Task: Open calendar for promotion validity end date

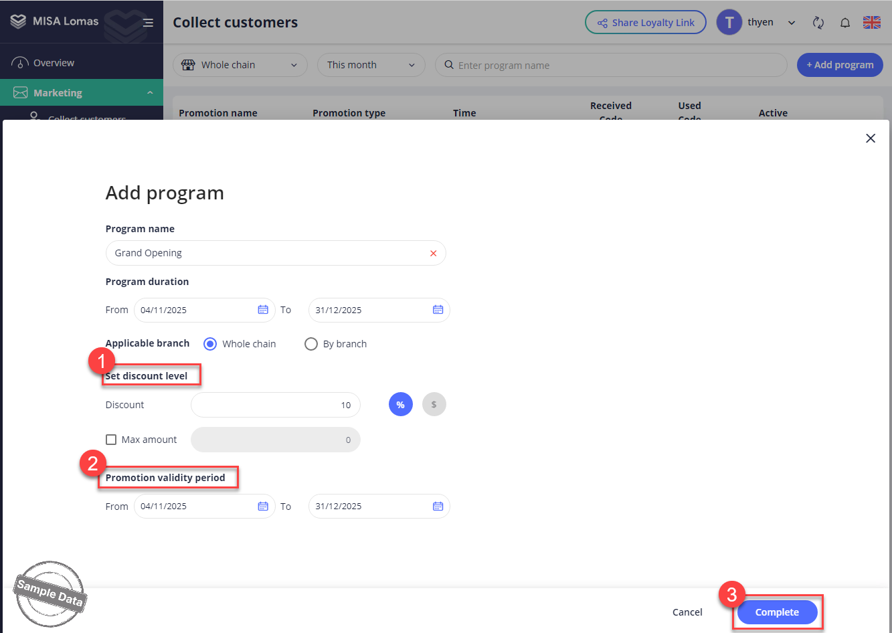Action: pyautogui.click(x=438, y=507)
